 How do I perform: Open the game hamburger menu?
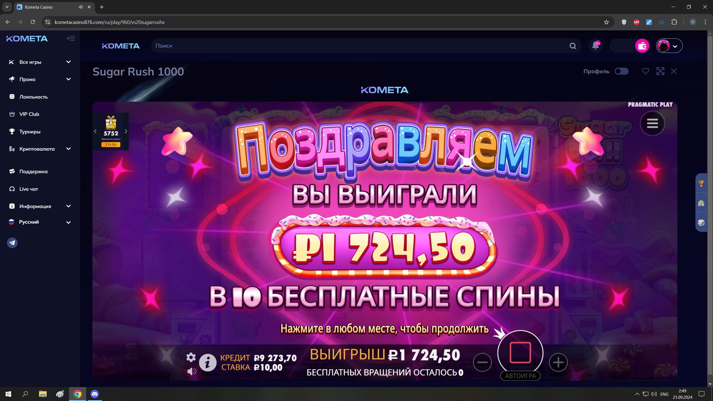(652, 123)
